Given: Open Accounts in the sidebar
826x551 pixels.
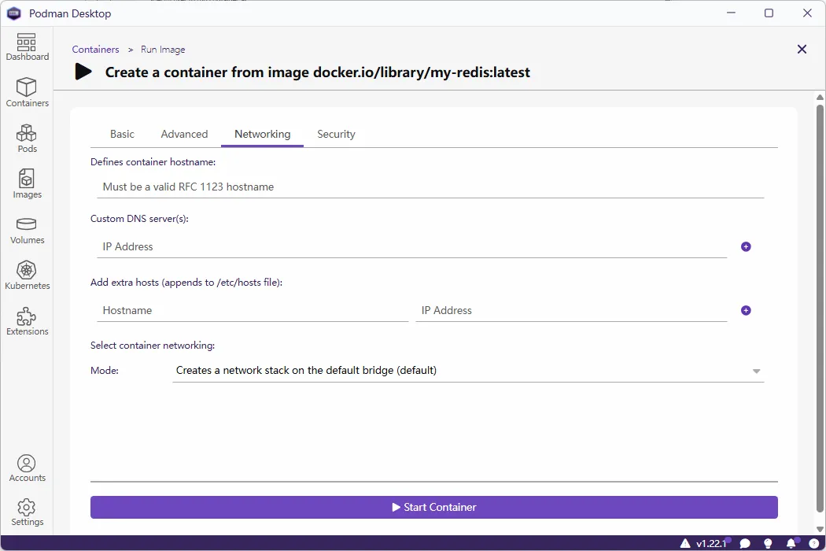Looking at the screenshot, I should point(27,468).
